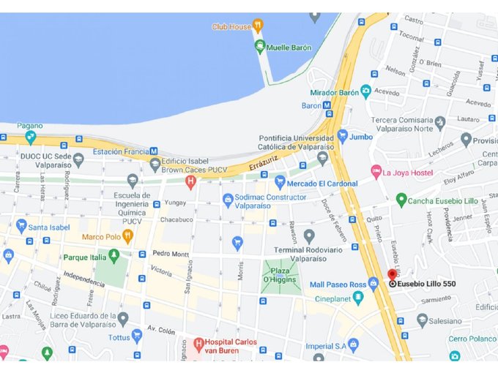Open the Marco Polo restaurant pin
This screenshot has width=498, height=373.
pyautogui.click(x=127, y=237)
